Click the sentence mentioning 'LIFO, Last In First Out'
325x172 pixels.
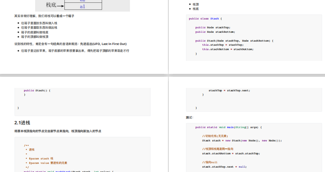point(71,44)
